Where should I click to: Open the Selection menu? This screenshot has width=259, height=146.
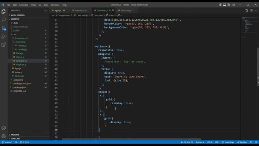[24, 5]
